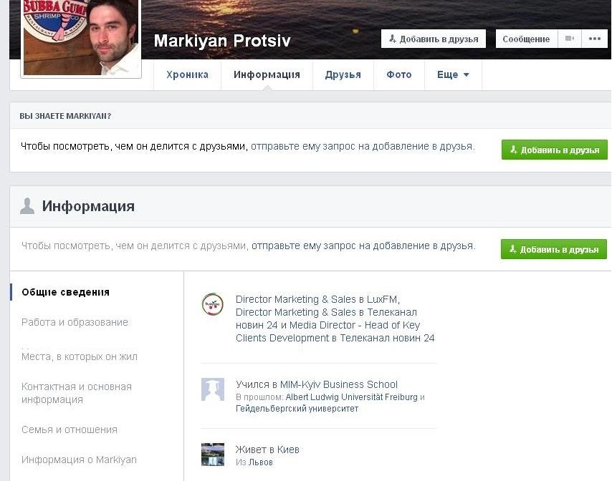The height and width of the screenshot is (481, 612).
Task: Click the Сообщение button on the cover
Action: coord(526,39)
